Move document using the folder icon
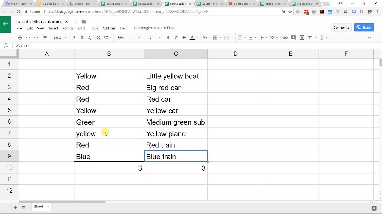The image size is (382, 214). click(x=84, y=22)
